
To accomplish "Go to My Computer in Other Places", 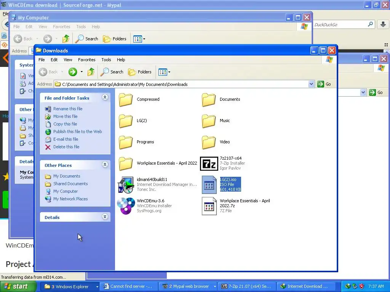I will (66, 192).
